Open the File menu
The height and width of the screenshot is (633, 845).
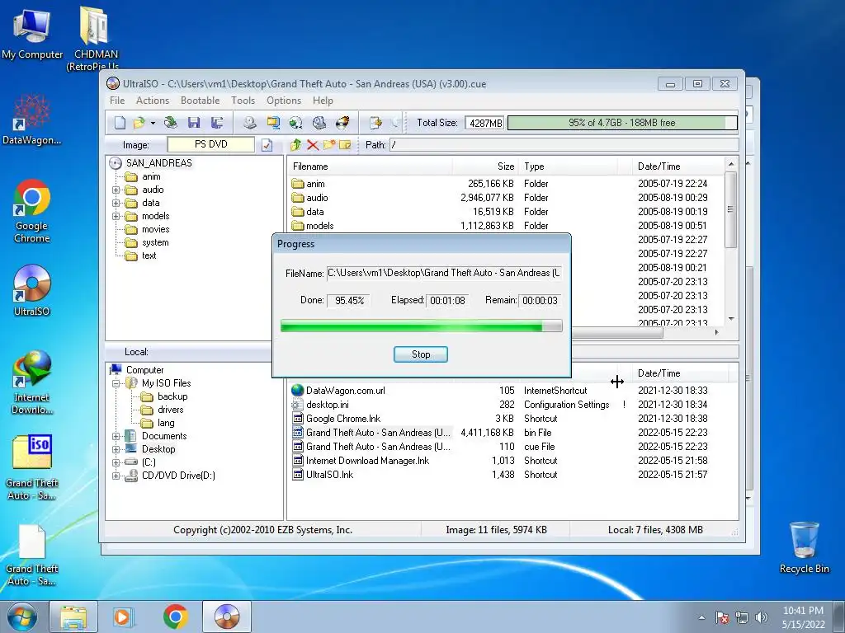click(x=117, y=101)
